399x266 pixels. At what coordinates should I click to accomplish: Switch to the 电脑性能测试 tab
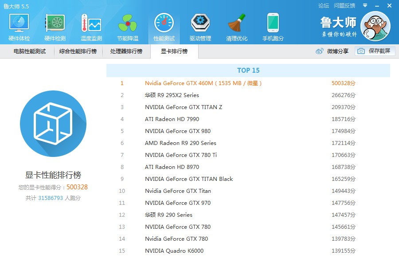[x=30, y=51]
